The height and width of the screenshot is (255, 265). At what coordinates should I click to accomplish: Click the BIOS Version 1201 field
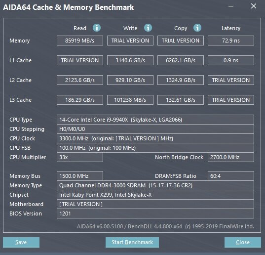tap(155, 213)
